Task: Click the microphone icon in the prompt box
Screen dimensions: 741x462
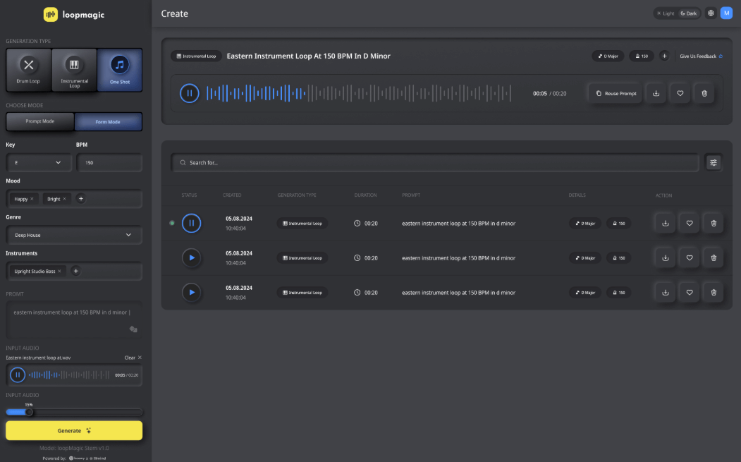Action: (133, 329)
